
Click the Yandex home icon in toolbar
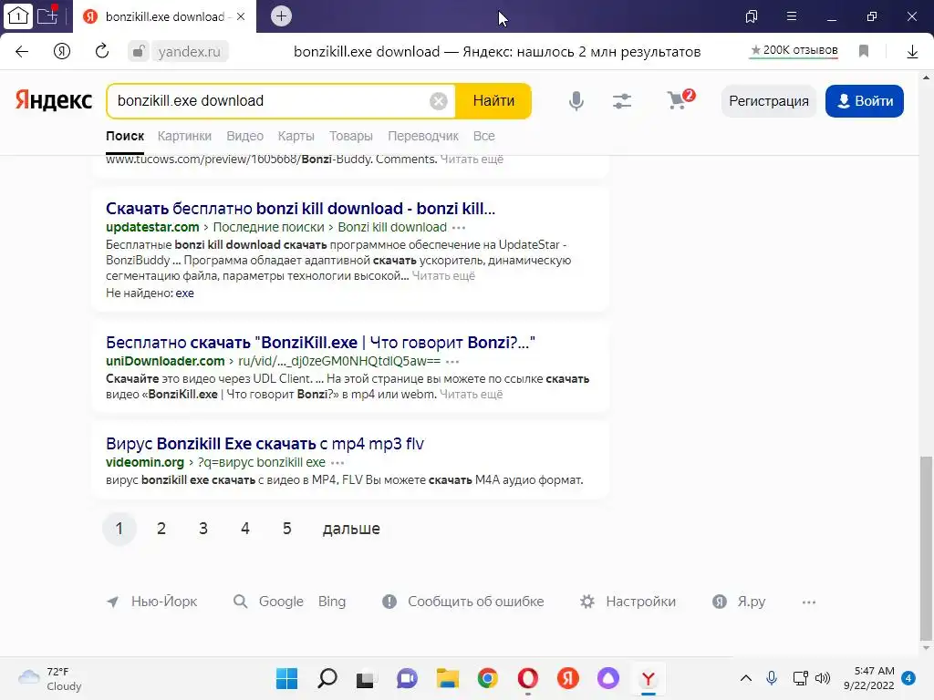[62, 51]
